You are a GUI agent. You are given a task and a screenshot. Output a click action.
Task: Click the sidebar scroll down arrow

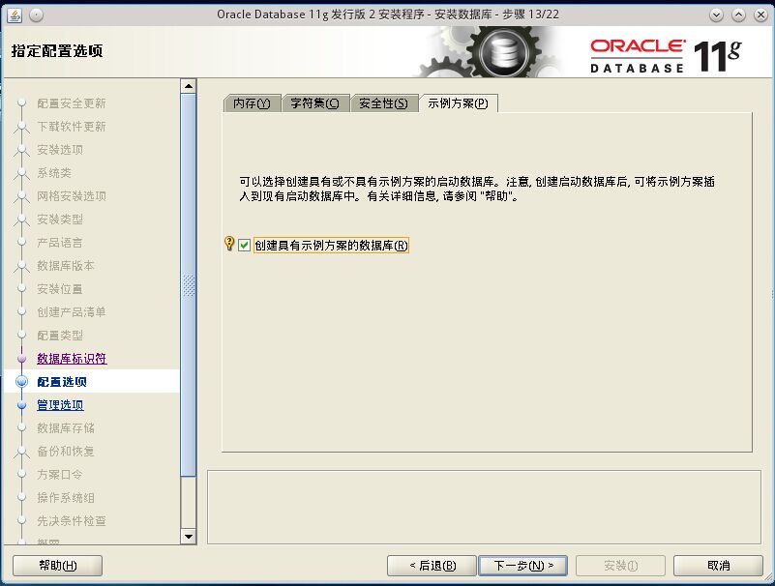(189, 537)
